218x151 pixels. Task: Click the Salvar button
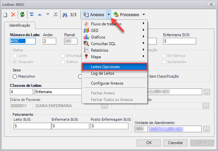click(x=202, y=143)
